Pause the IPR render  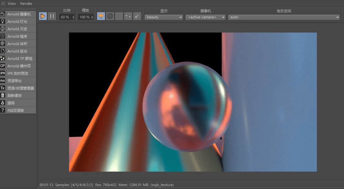click(x=52, y=16)
